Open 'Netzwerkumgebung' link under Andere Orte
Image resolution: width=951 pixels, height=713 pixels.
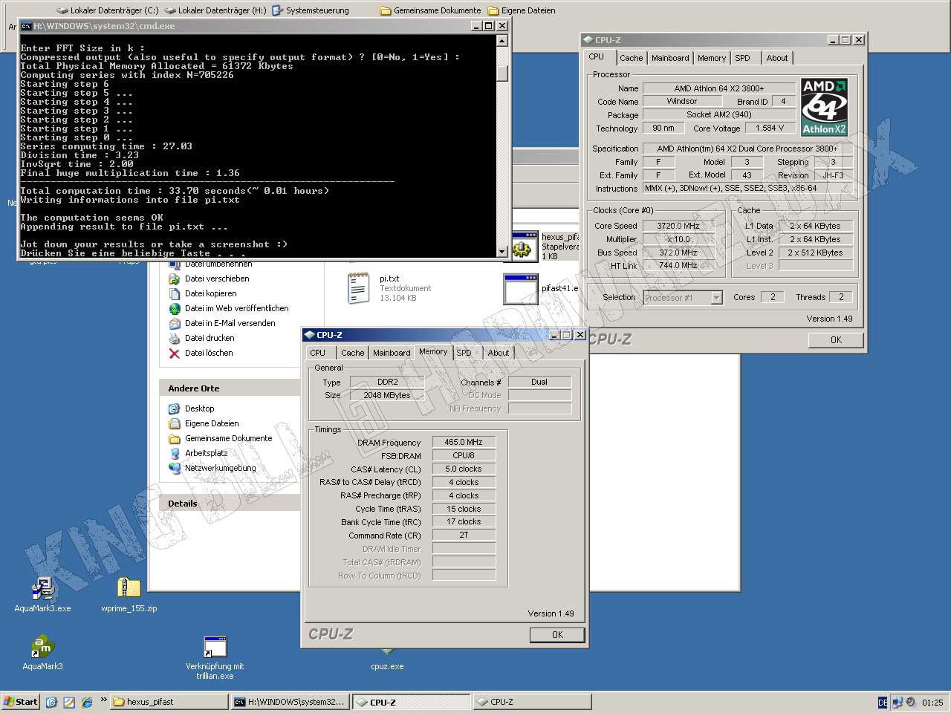(220, 468)
